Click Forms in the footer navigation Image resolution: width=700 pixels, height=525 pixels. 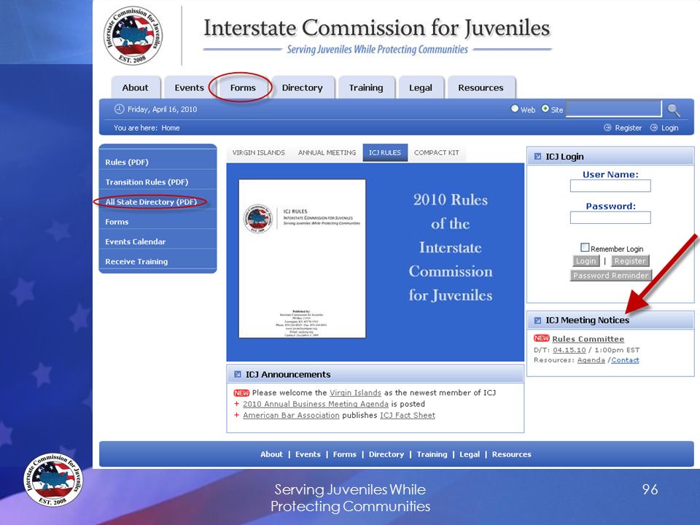[x=345, y=454]
